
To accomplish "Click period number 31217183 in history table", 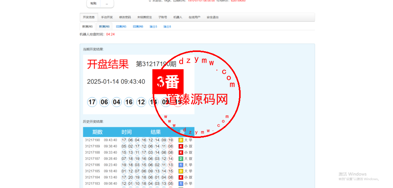I will tap(92, 184).
